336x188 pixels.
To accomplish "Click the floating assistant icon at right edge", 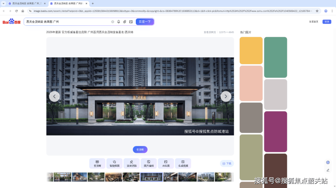I will [328, 162].
